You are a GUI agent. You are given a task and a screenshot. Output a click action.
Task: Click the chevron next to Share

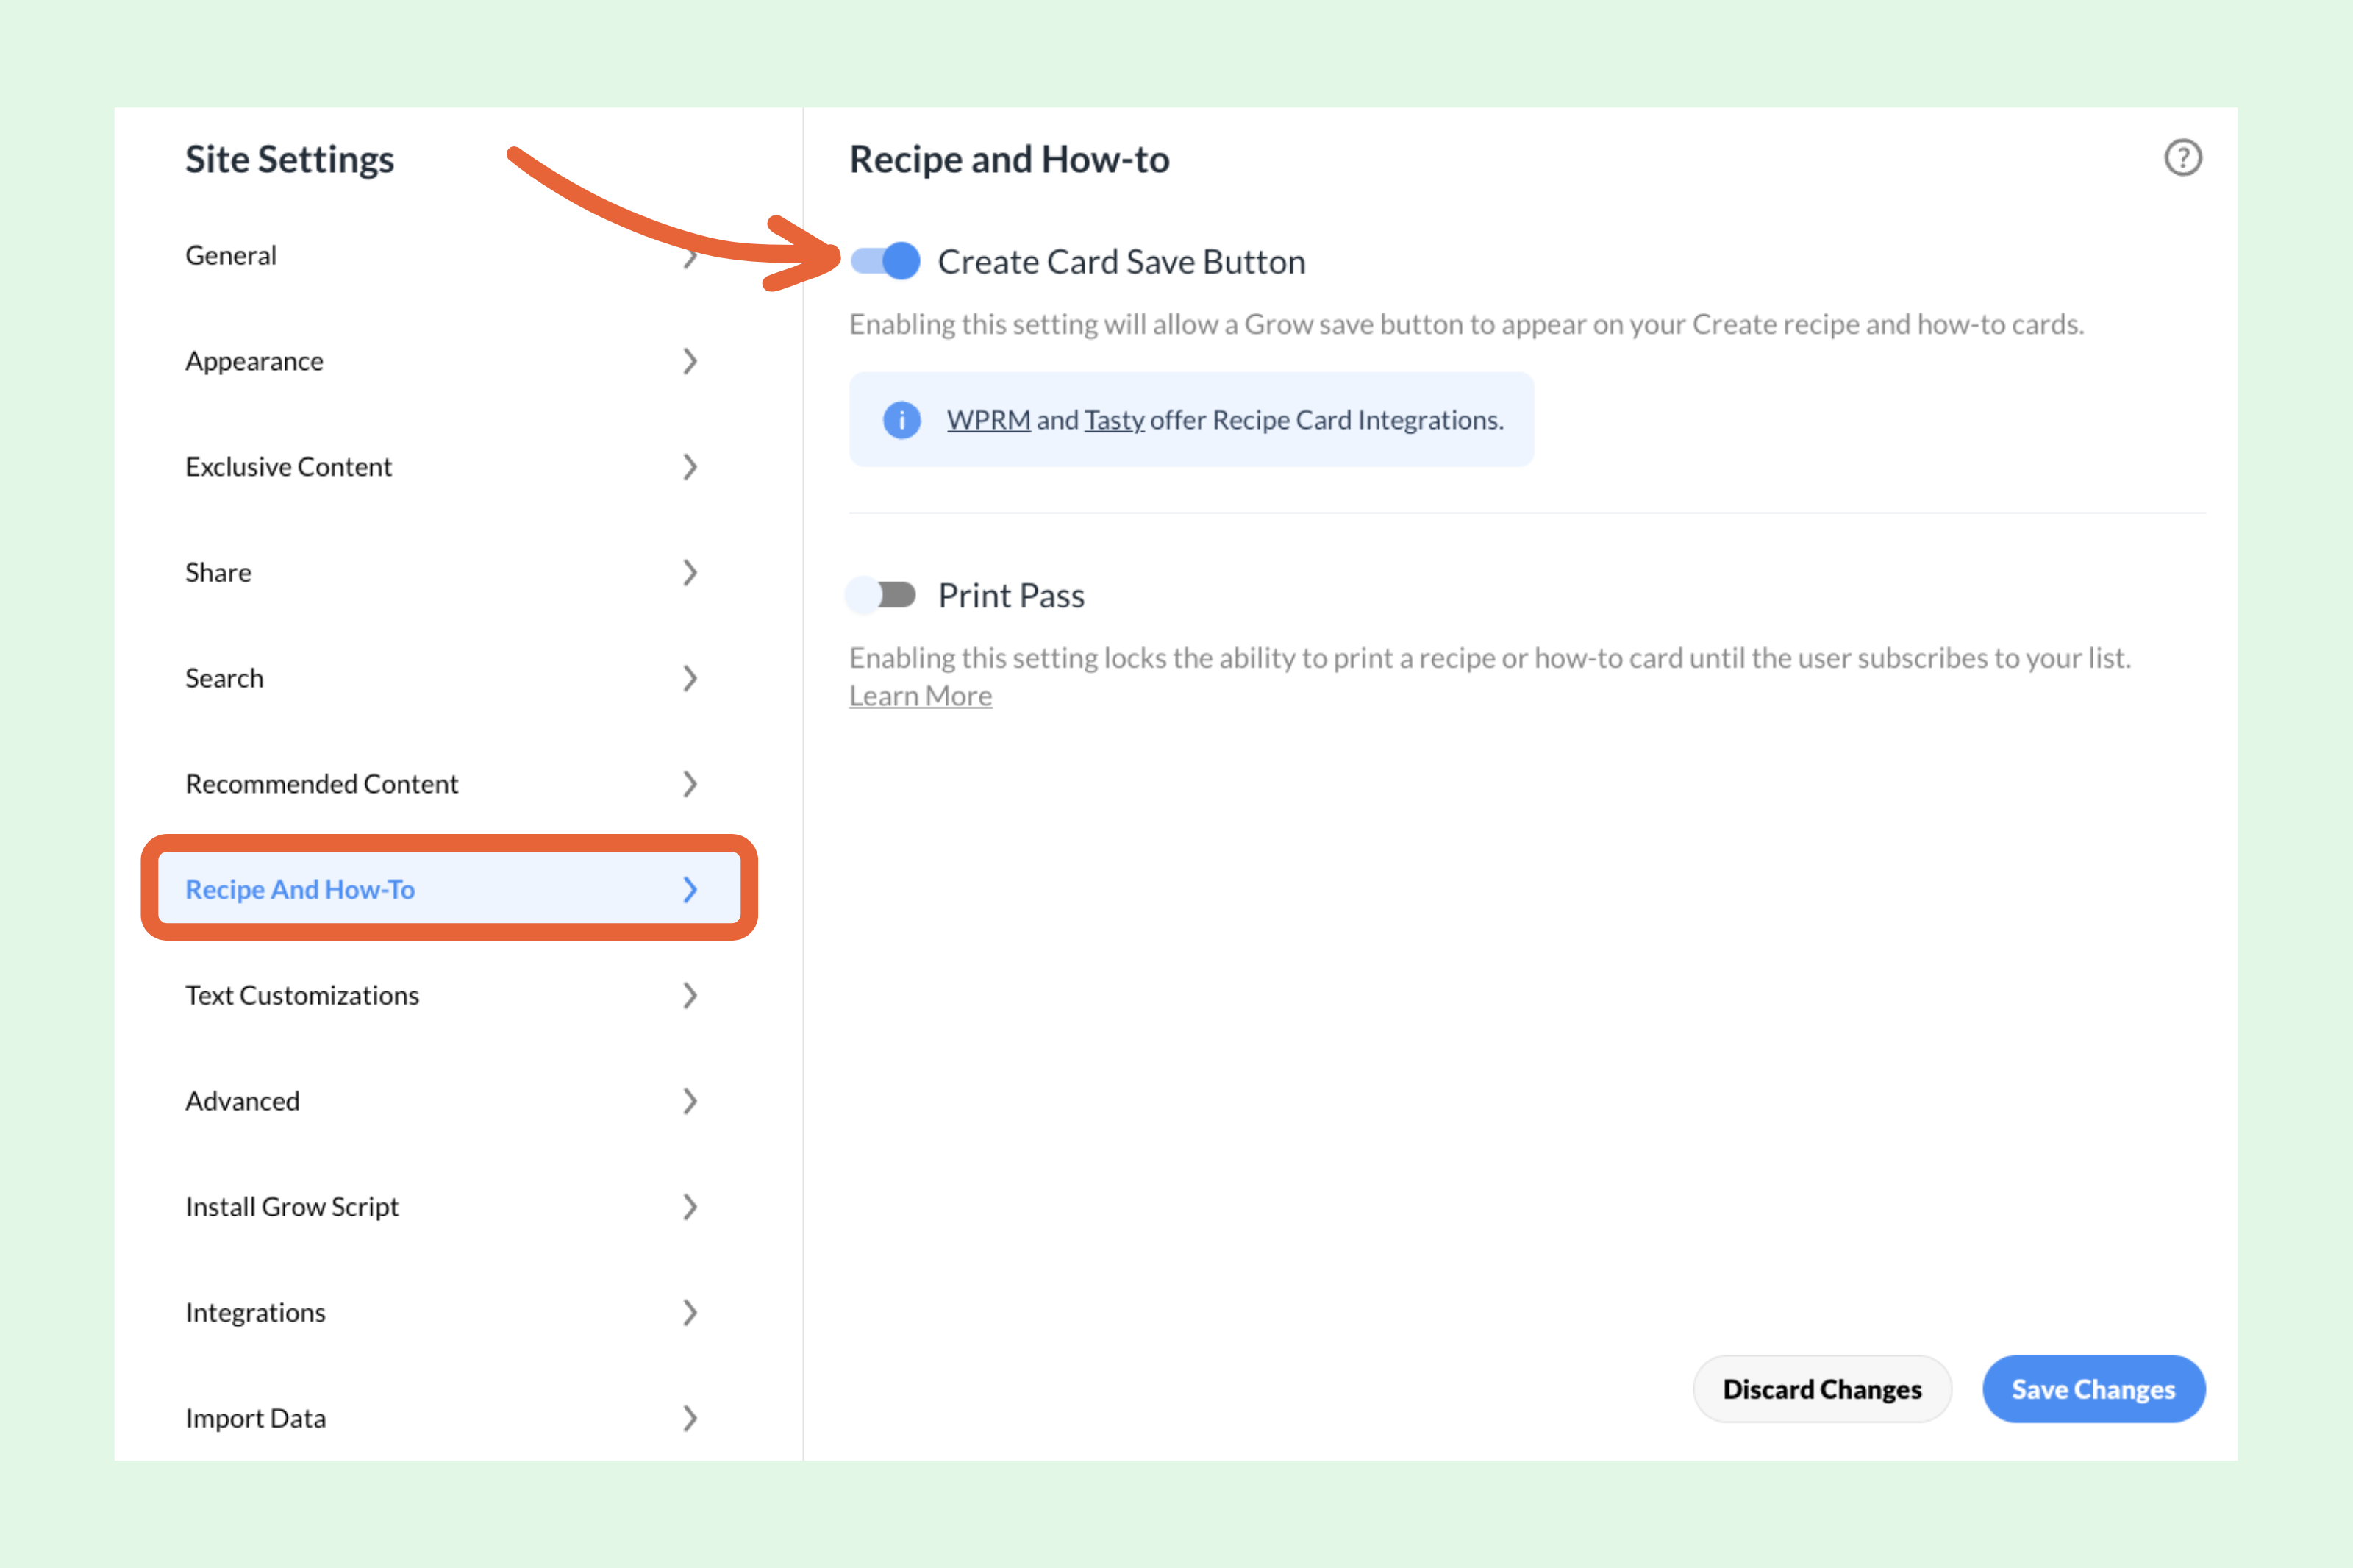[690, 572]
